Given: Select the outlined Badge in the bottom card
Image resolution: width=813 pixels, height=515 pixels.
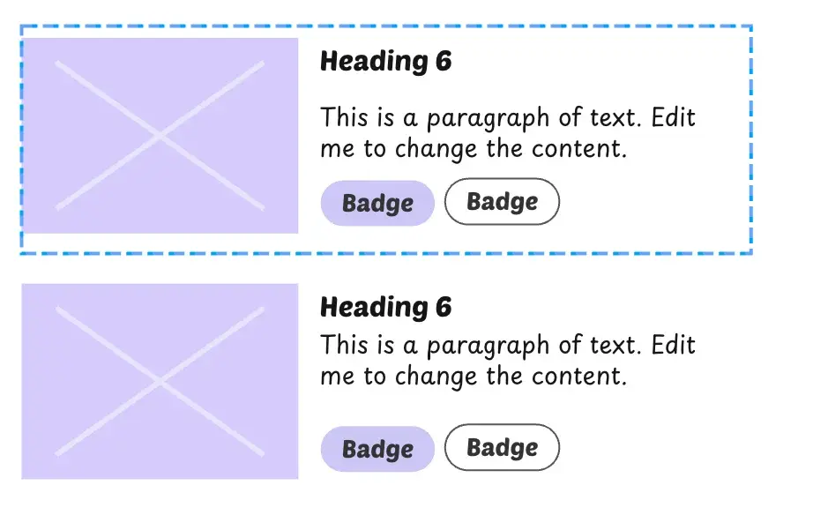Looking at the screenshot, I should click(502, 447).
